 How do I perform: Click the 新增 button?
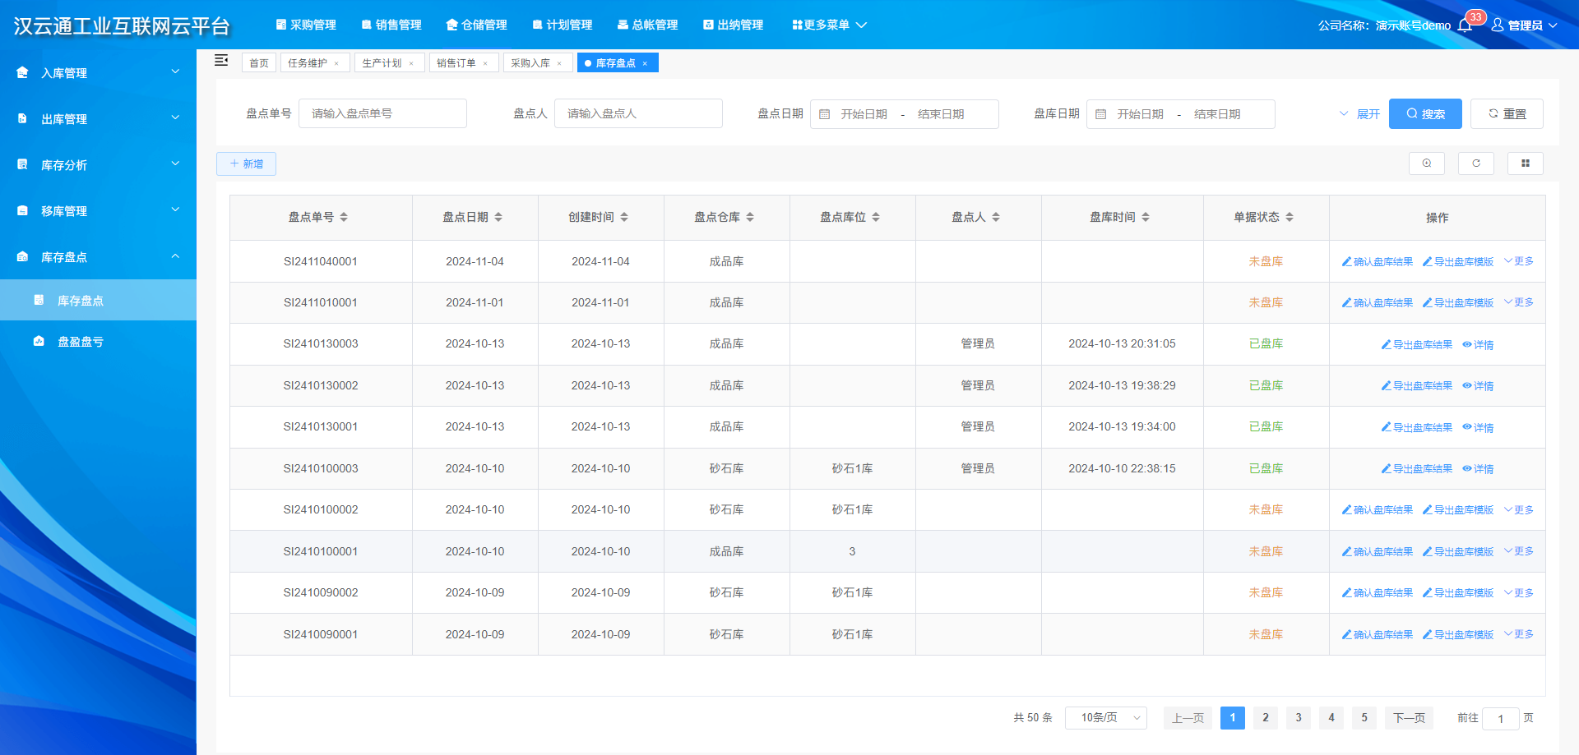point(246,163)
